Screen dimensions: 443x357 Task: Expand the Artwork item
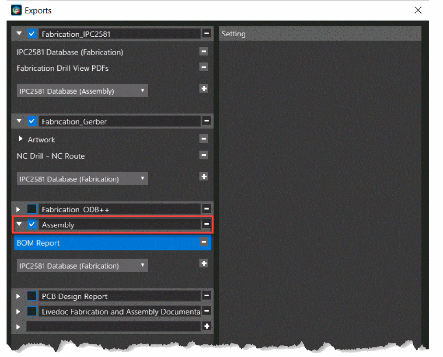[21, 139]
